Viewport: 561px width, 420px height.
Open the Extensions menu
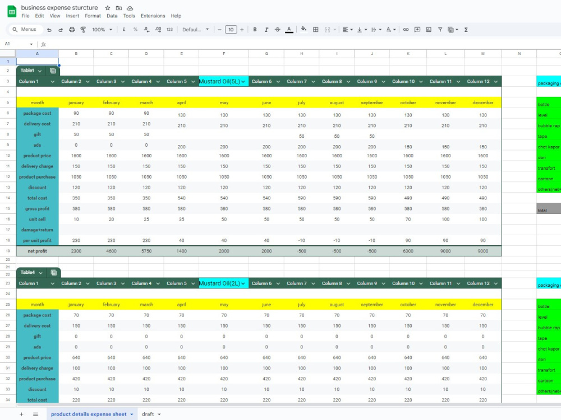coord(153,16)
